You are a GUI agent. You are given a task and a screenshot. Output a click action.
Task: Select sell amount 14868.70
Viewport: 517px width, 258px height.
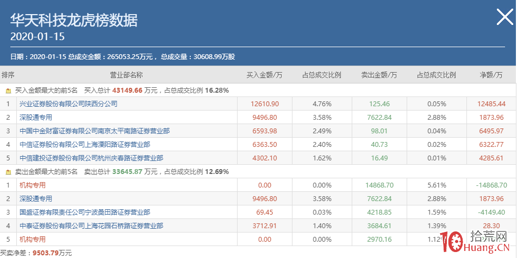tap(379, 185)
